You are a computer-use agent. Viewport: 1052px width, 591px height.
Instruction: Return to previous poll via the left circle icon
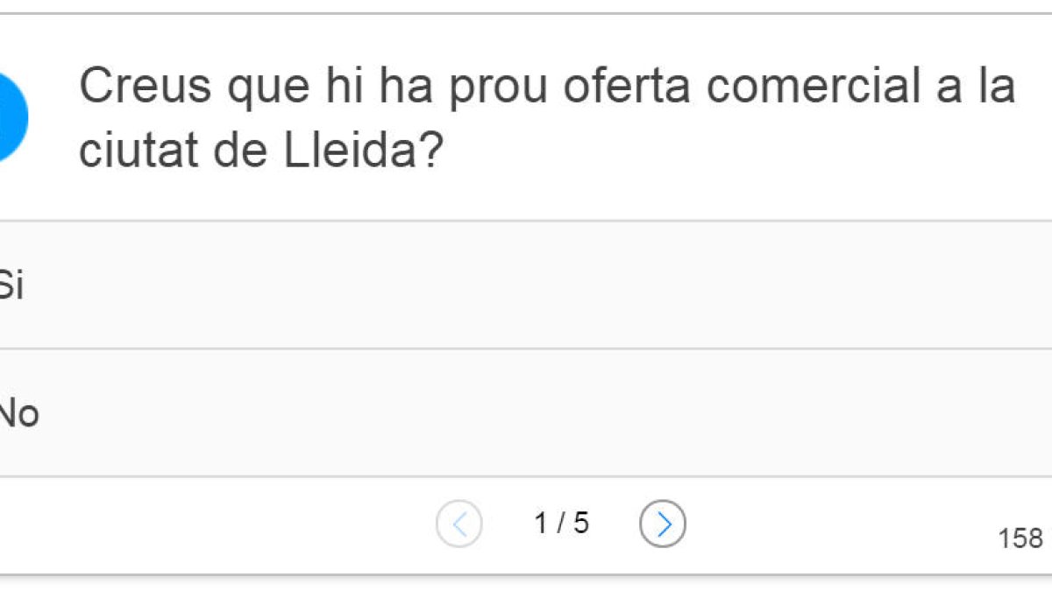coord(459,524)
